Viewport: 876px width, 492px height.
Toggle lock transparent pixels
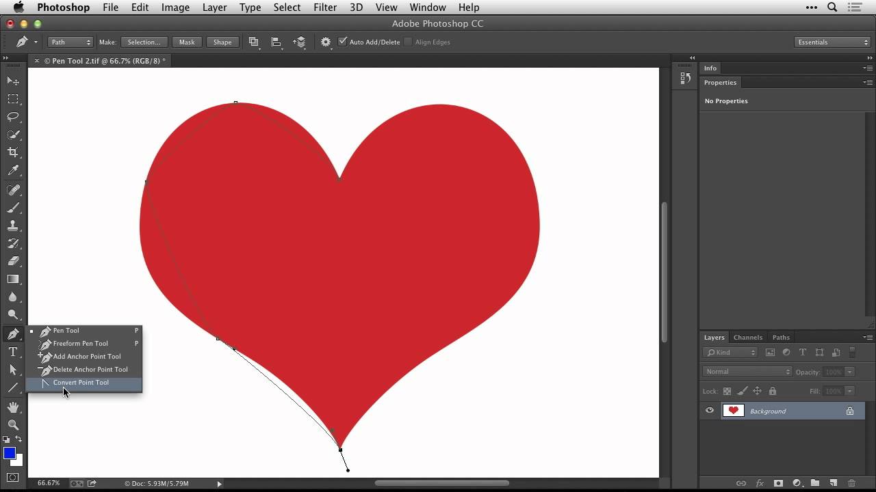click(x=727, y=392)
